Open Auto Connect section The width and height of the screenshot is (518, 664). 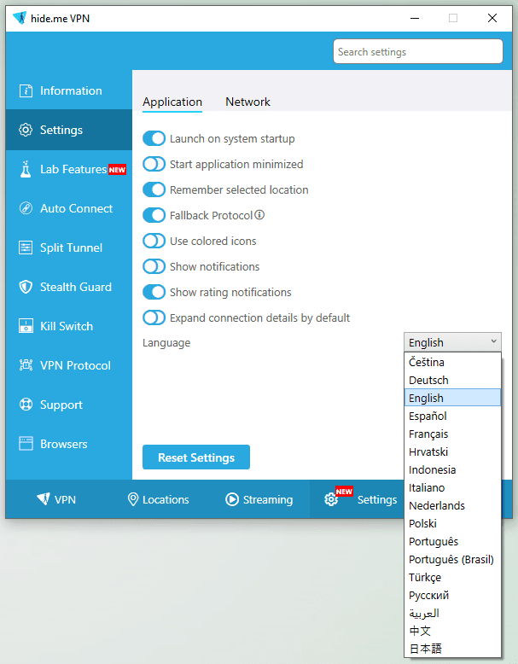click(x=69, y=208)
